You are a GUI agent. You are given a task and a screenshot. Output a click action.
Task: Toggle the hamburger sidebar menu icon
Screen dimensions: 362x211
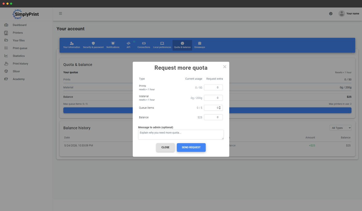[x=61, y=13]
